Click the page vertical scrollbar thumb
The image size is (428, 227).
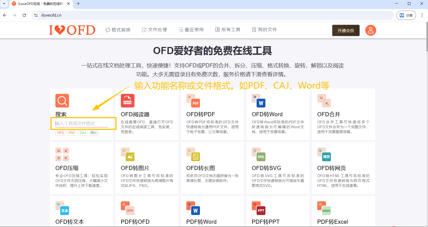427,37
